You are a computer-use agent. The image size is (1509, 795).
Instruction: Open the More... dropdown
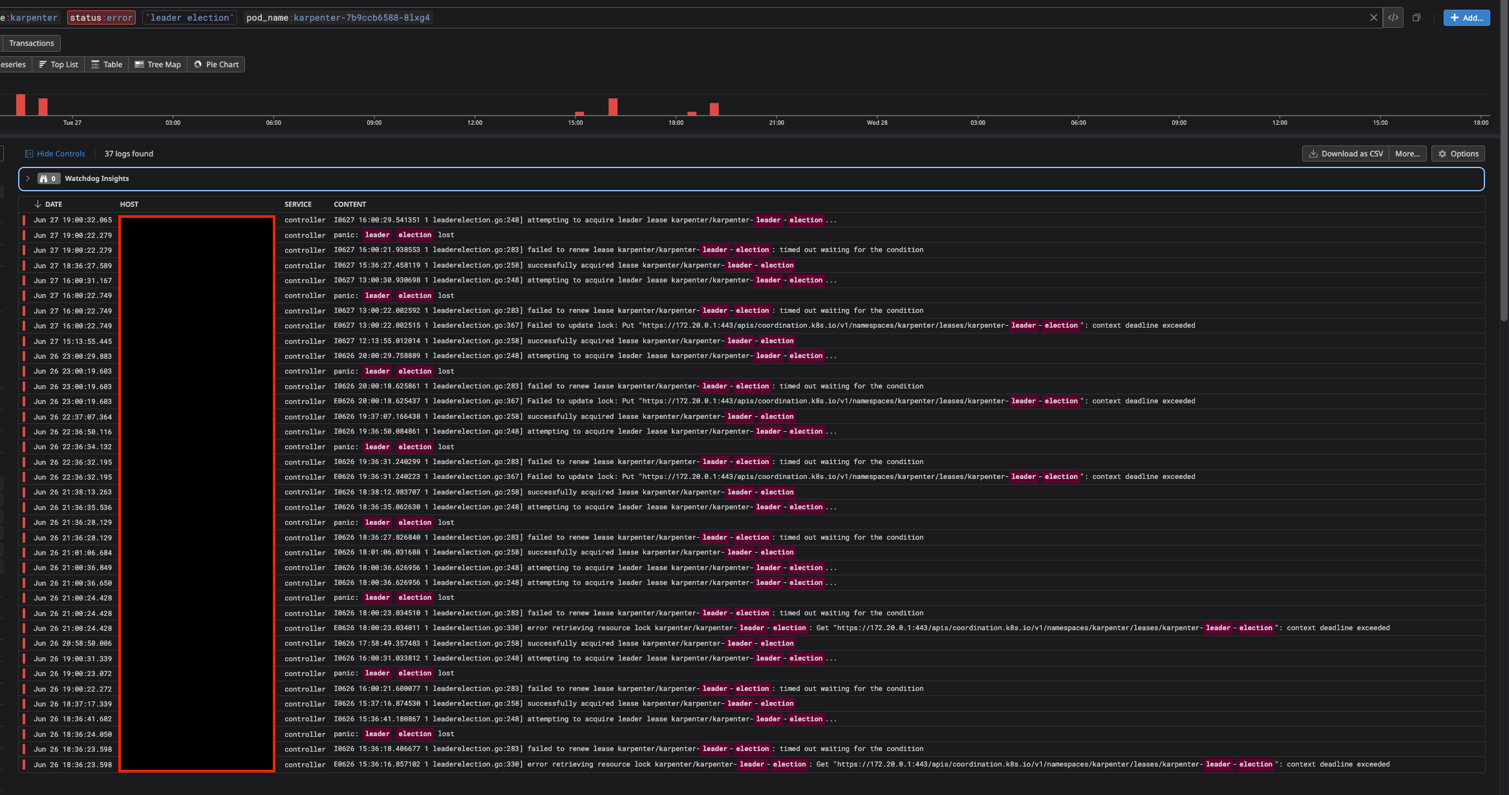click(1407, 154)
